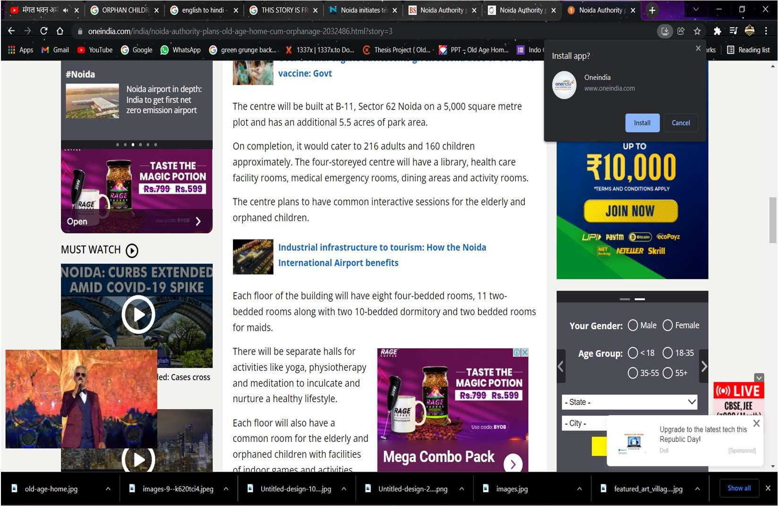Click the Must Watch play circle icon
778x506 pixels.
click(132, 250)
